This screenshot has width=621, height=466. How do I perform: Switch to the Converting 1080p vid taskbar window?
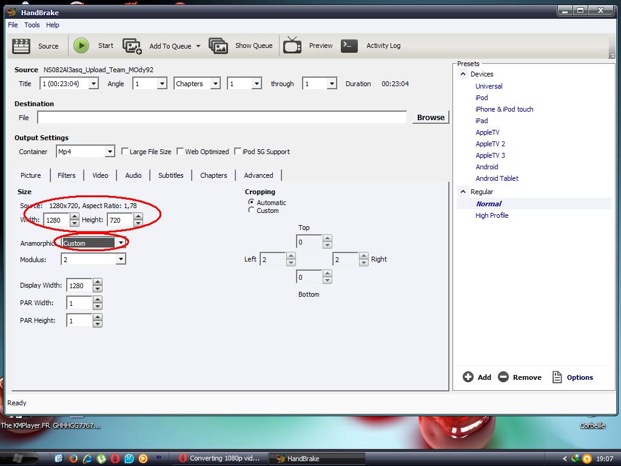tap(219, 459)
